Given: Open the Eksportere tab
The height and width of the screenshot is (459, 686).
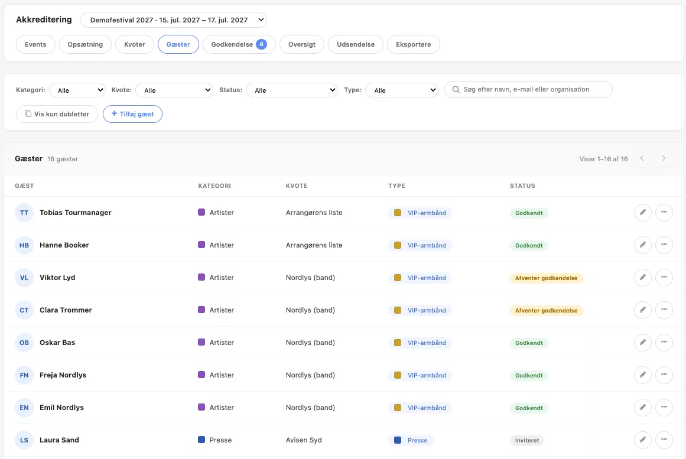Looking at the screenshot, I should point(414,44).
